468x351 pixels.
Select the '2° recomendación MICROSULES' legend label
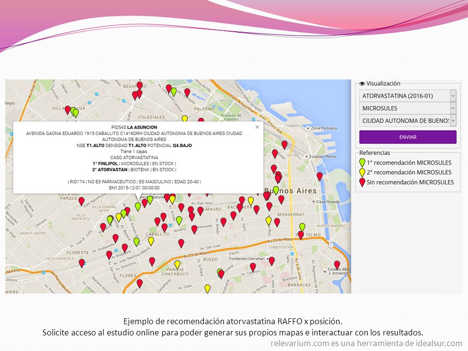(409, 172)
